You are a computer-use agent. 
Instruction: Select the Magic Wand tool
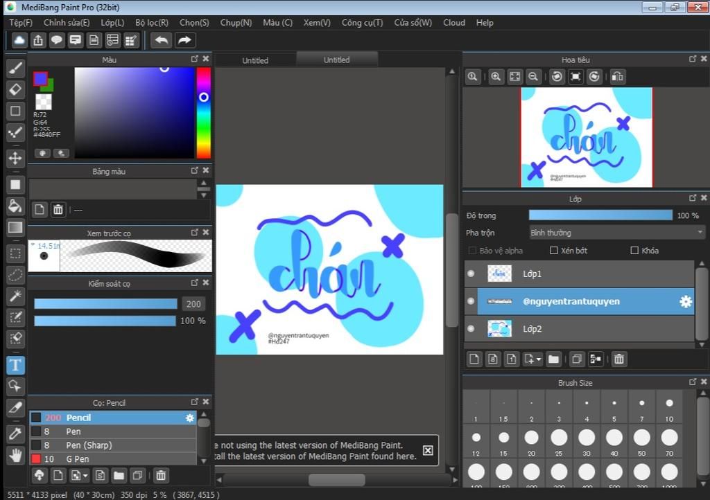tap(15, 296)
